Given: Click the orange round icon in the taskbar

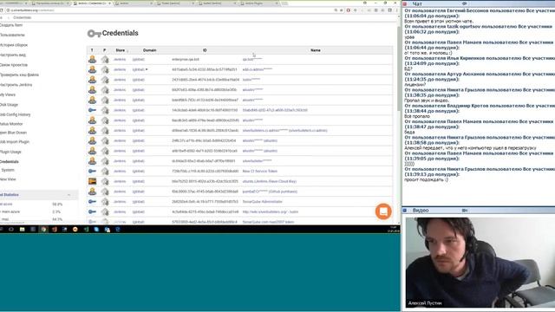Looking at the screenshot, I should 75,229.
